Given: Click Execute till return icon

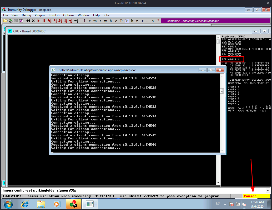Looking at the screenshot, I should pyautogui.click(x=70, y=21).
